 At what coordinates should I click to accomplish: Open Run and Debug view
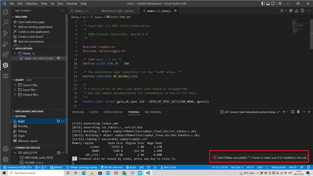point(5,44)
